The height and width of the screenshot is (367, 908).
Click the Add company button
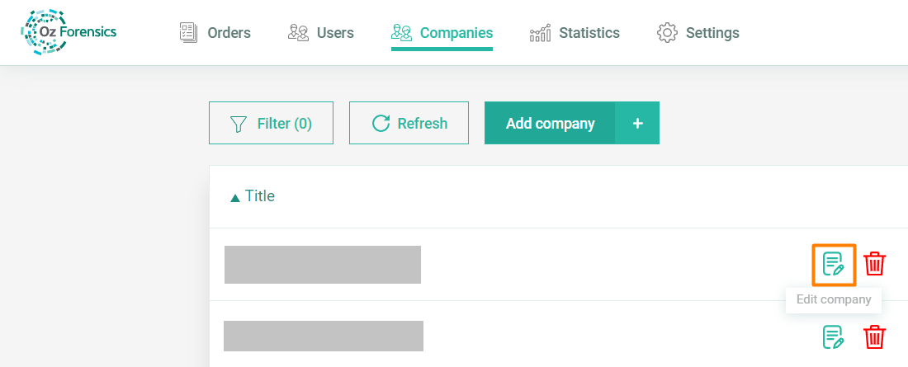550,124
